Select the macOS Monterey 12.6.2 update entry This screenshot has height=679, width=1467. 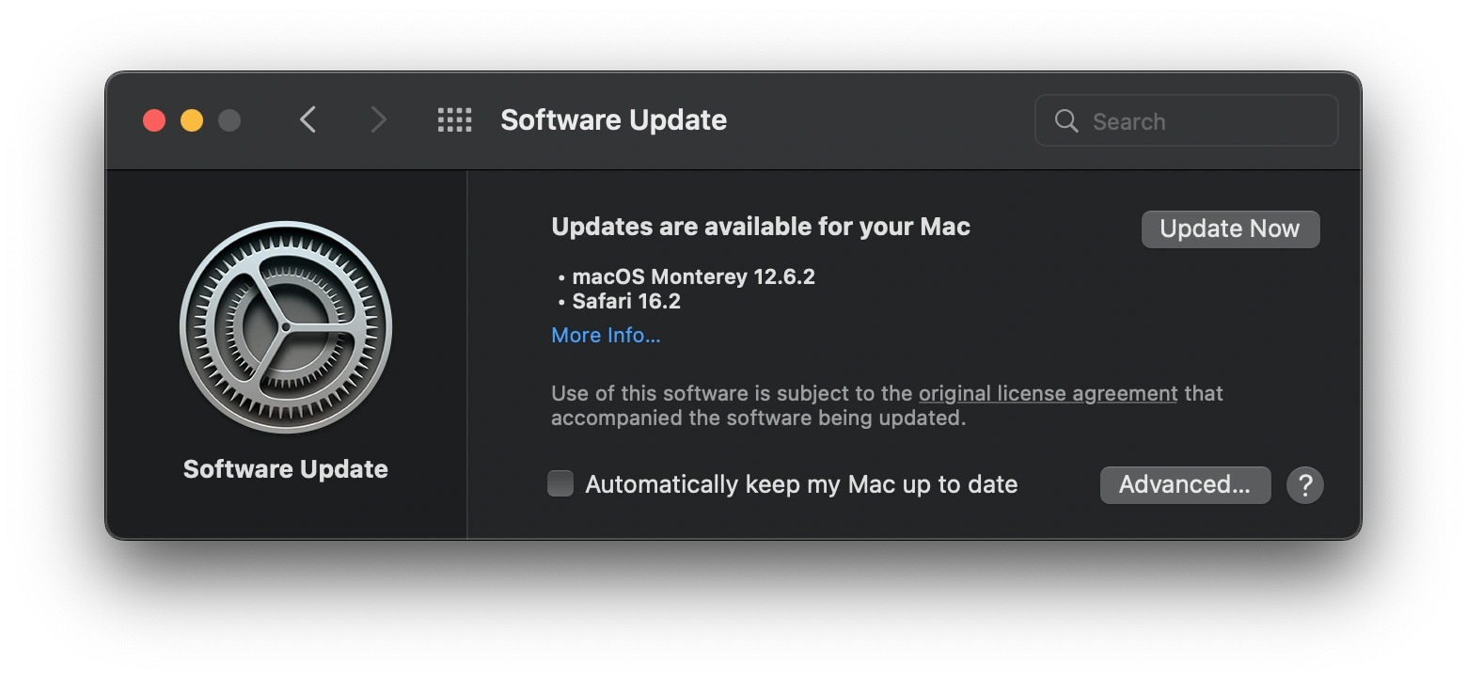[693, 276]
